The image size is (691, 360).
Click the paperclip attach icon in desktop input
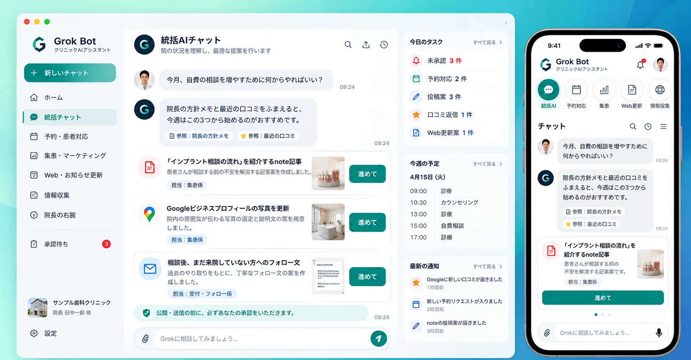146,339
